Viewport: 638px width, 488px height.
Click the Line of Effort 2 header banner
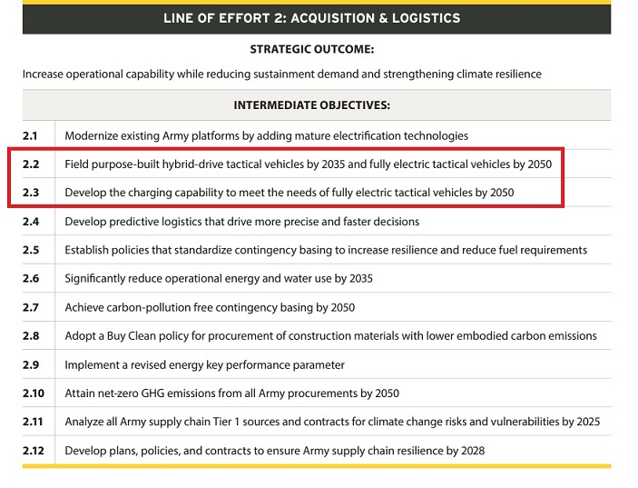point(311,18)
